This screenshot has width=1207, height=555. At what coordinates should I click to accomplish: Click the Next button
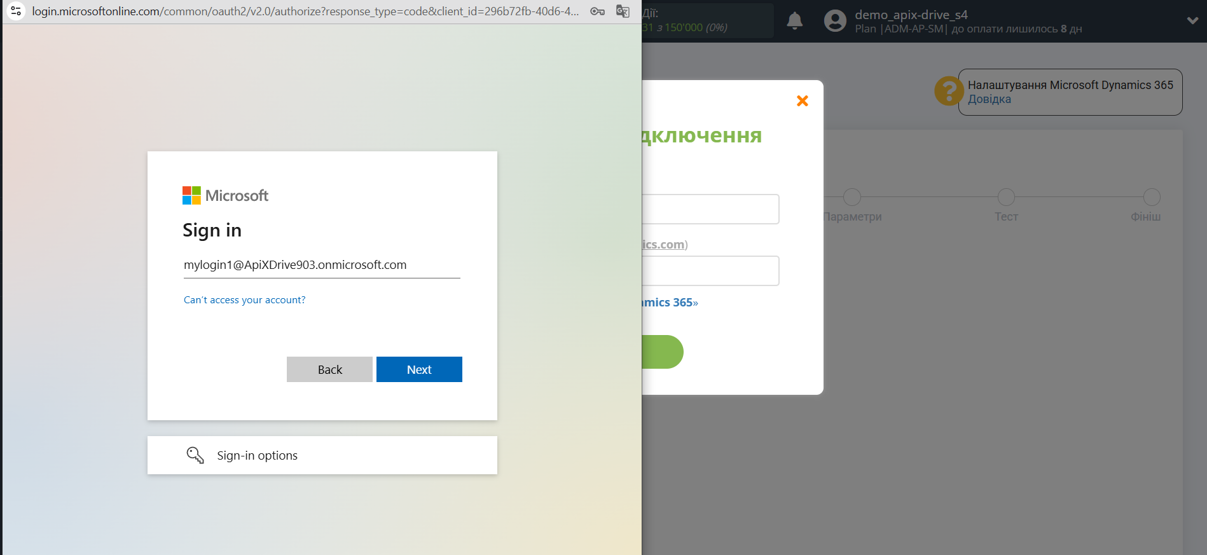pos(419,369)
